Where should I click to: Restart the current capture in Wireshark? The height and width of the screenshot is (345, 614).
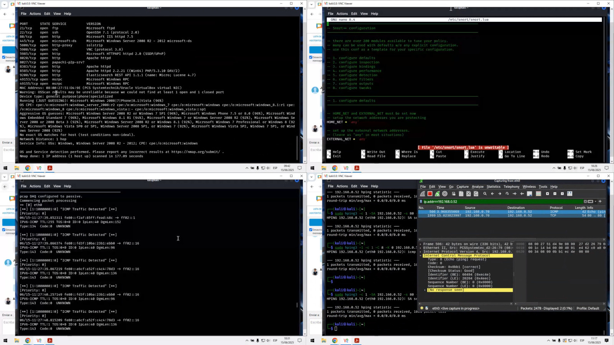pyautogui.click(x=437, y=194)
